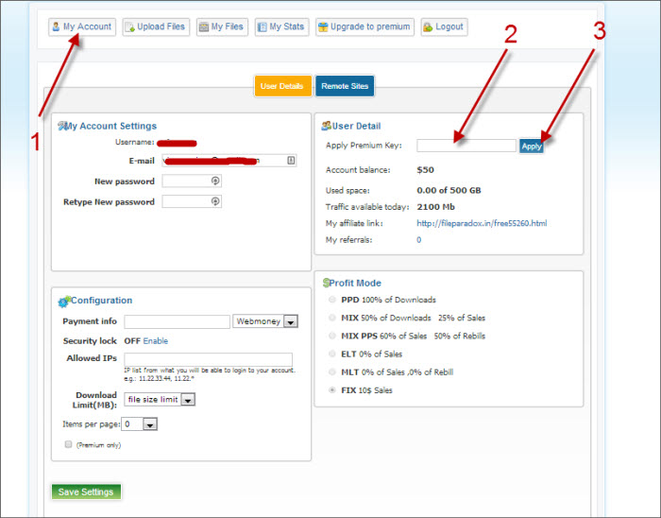Click the Apply Premium Key input field
This screenshot has height=518, width=661.
click(x=466, y=146)
